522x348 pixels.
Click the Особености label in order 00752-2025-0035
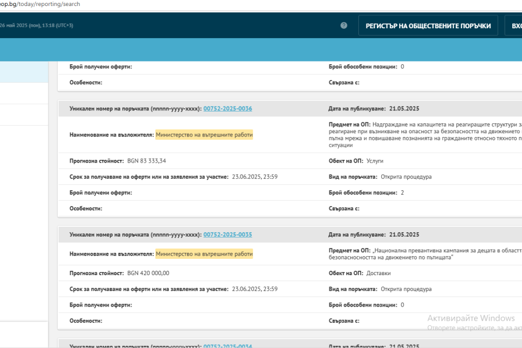(86, 321)
